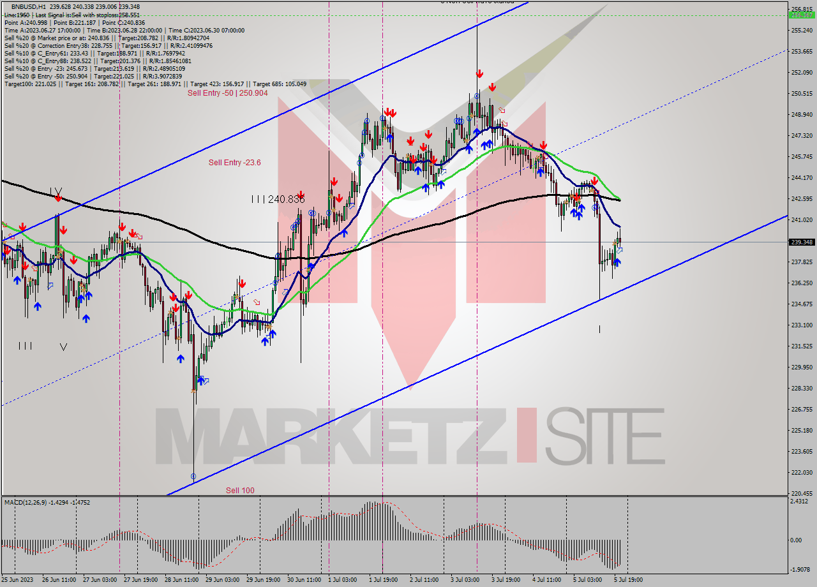Select the 'I I I 240.836' wave label
The width and height of the screenshot is (817, 587).
pos(278,199)
